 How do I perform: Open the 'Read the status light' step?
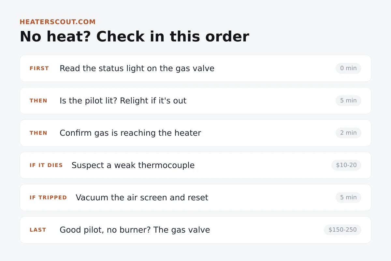(195, 68)
